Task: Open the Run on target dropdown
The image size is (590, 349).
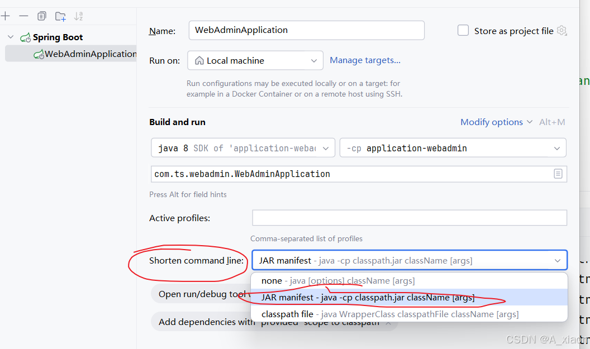Action: (x=255, y=60)
